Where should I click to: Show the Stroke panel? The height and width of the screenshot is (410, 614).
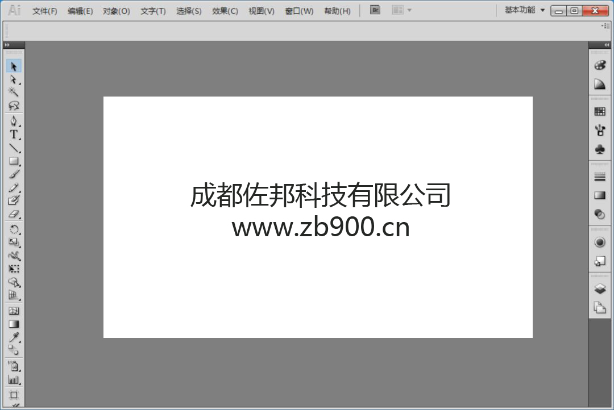click(x=600, y=177)
